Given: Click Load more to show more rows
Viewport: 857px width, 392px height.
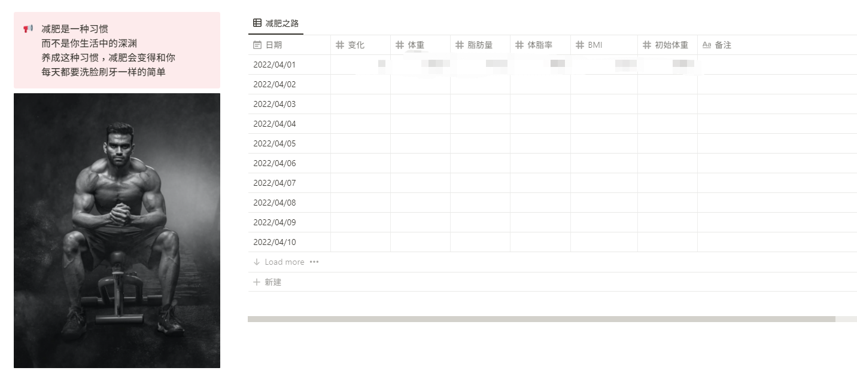Looking at the screenshot, I should click(x=284, y=262).
